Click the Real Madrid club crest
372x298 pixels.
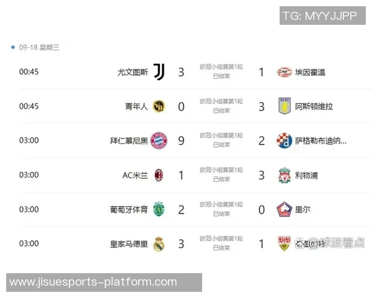[x=159, y=244]
